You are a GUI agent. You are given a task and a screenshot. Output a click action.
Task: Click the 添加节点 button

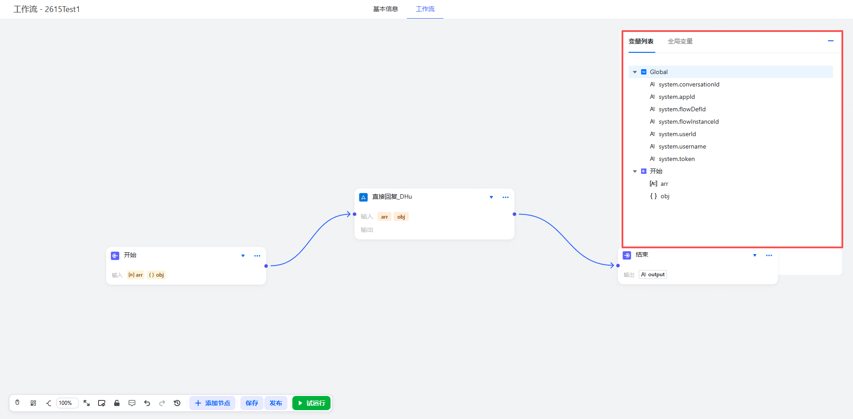pyautogui.click(x=212, y=403)
